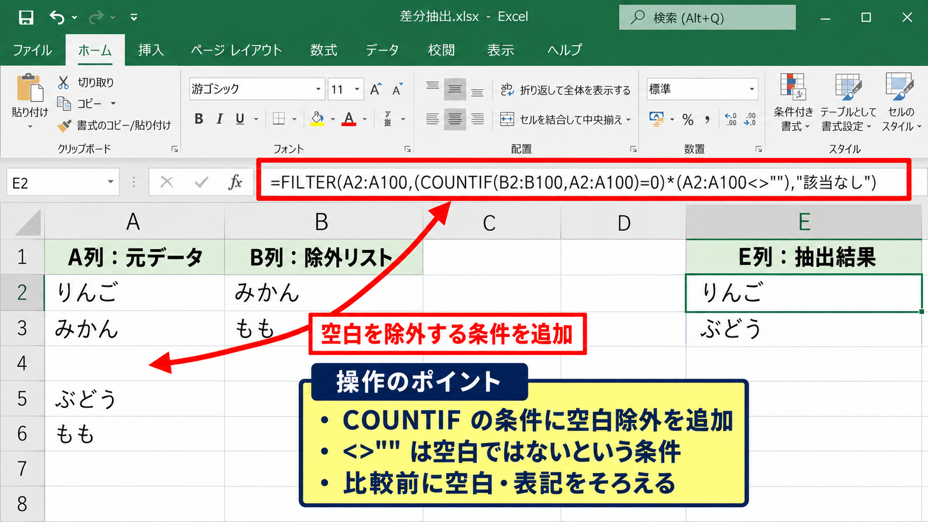The height and width of the screenshot is (522, 928).
Task: Click inside the formula bar
Action: [x=583, y=182]
